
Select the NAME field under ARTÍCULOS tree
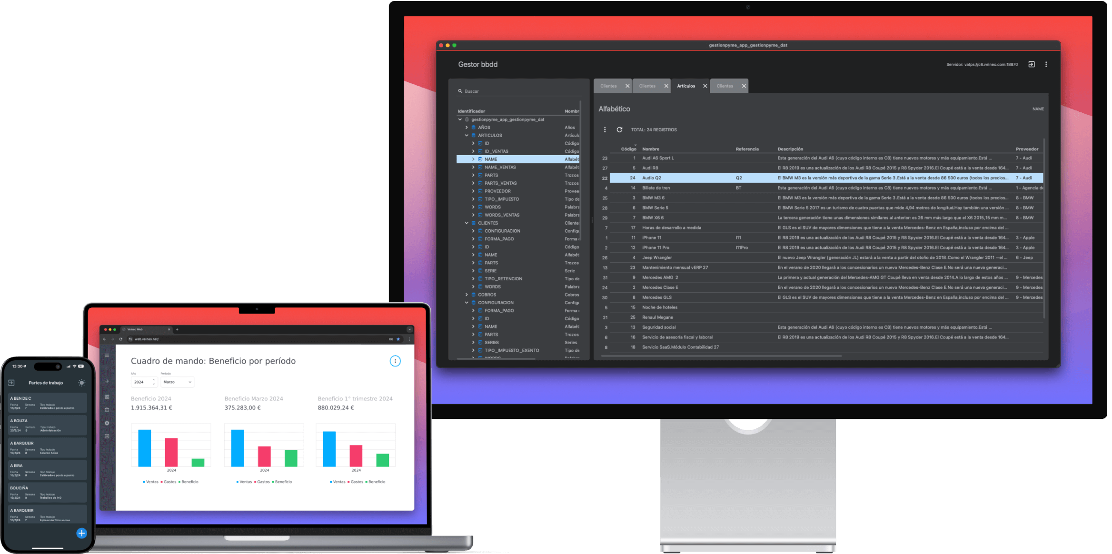pos(491,159)
